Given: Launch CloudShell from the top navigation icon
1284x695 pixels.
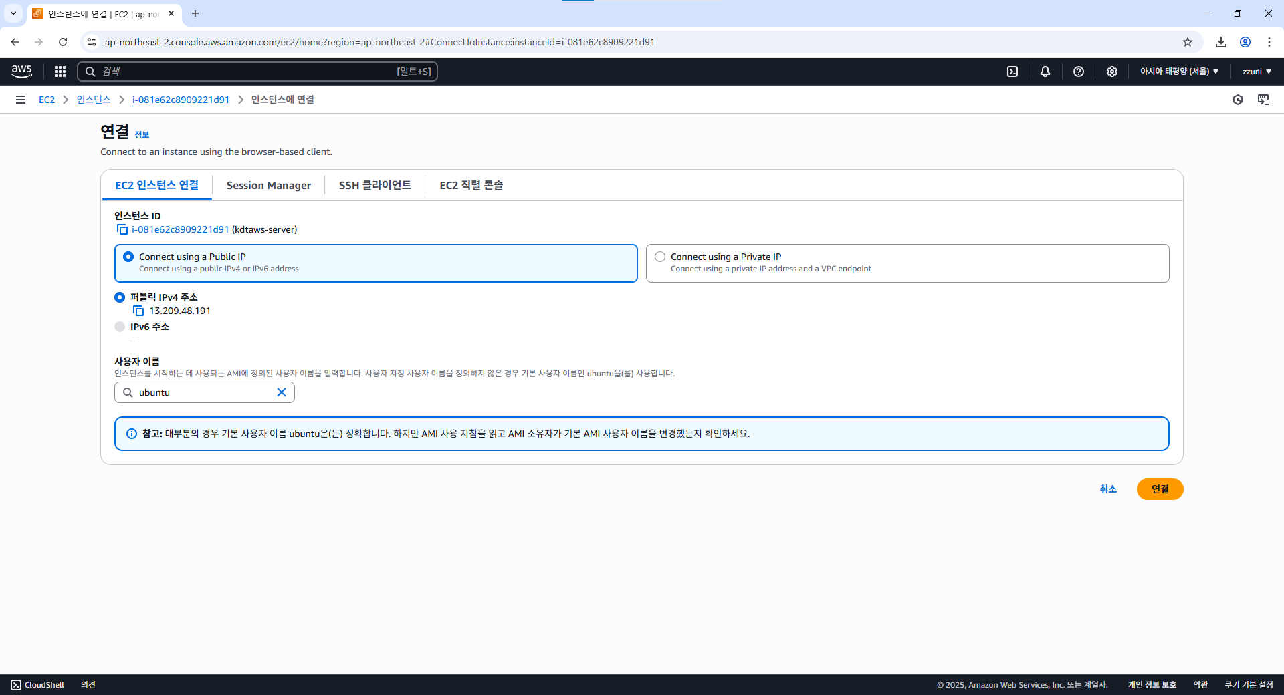Looking at the screenshot, I should click(1012, 72).
